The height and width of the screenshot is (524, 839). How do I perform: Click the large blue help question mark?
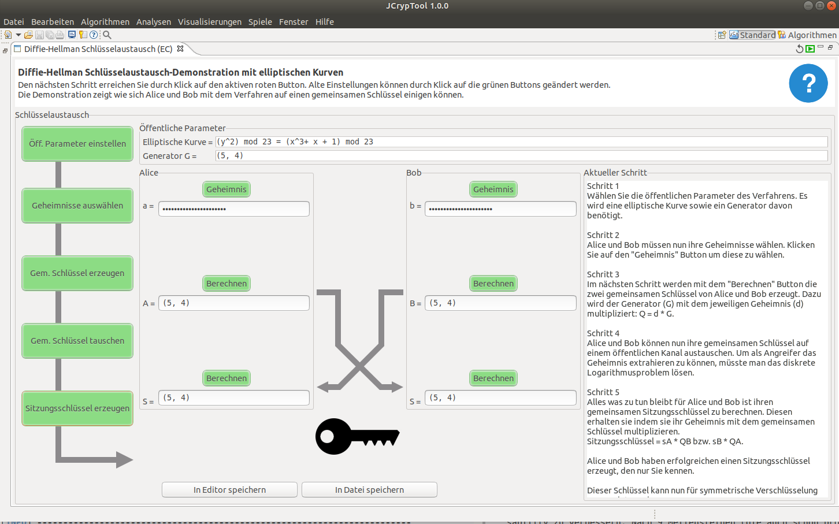(808, 83)
